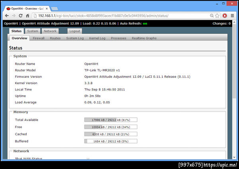Click the OpenWrt tab favicon
This screenshot has width=239, height=169.
coord(8,9)
